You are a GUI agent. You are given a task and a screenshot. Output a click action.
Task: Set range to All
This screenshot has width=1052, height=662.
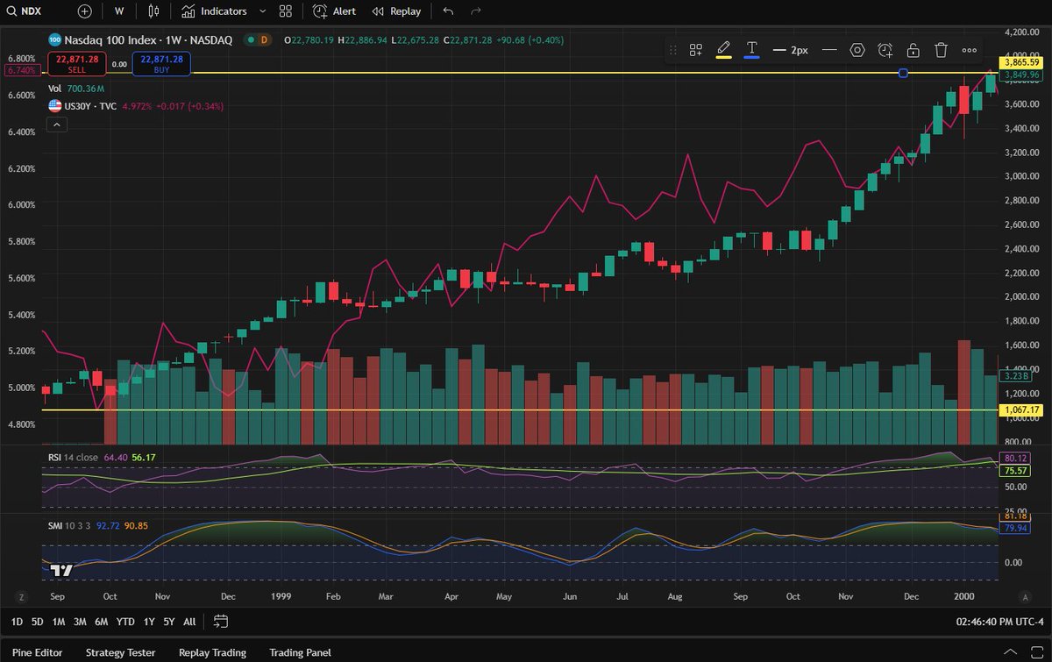[x=189, y=622]
